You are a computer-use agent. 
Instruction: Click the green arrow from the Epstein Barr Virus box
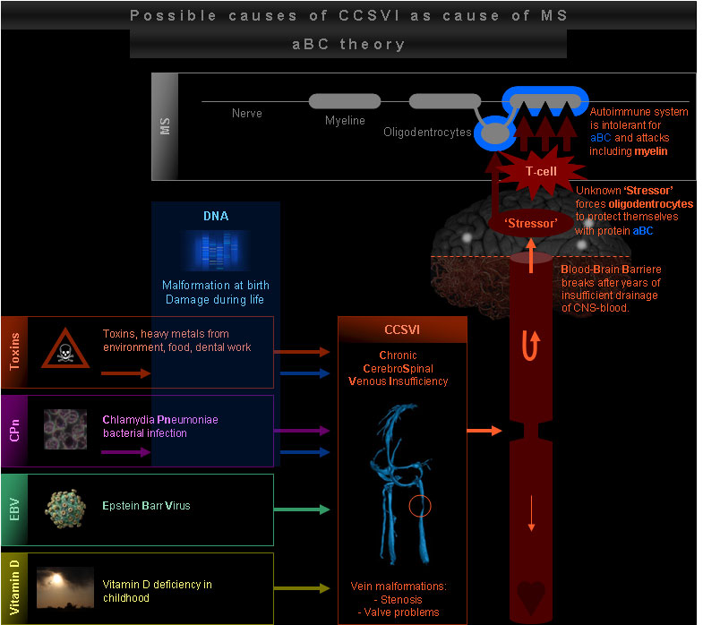click(301, 510)
